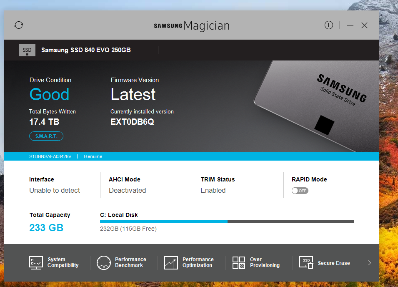This screenshot has height=287, width=398.
Task: Click the System Compatibility icon
Action: 36,263
